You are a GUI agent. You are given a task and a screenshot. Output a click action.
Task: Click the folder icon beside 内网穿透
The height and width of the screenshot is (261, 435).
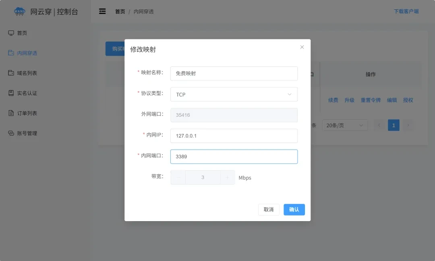(x=11, y=53)
